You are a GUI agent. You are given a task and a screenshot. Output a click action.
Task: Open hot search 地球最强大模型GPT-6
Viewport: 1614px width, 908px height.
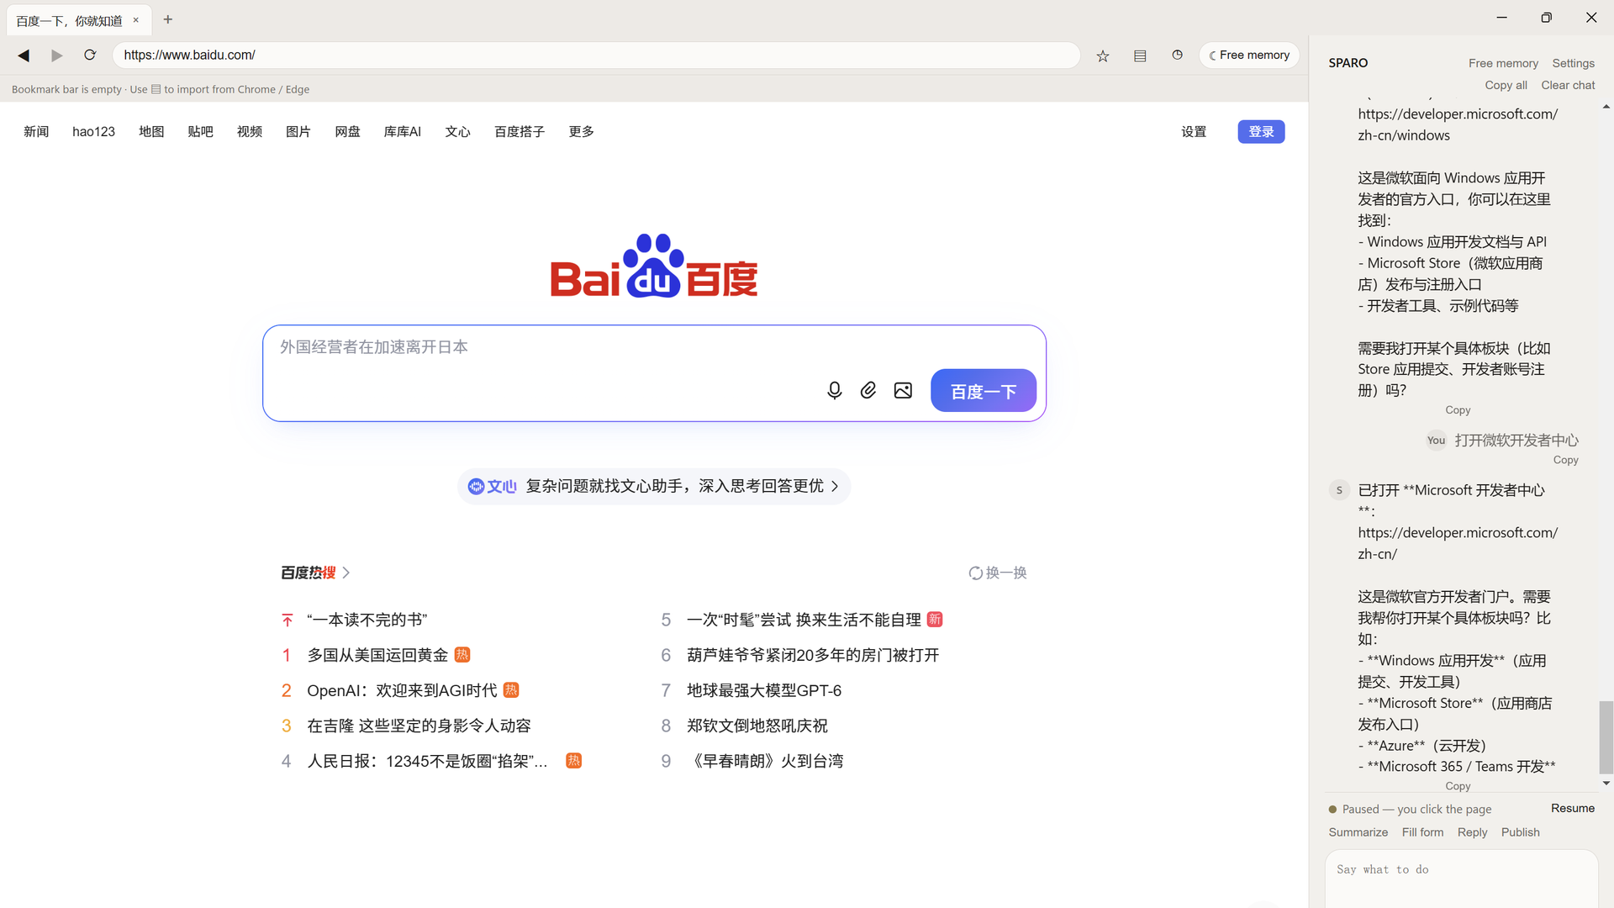[x=764, y=690]
